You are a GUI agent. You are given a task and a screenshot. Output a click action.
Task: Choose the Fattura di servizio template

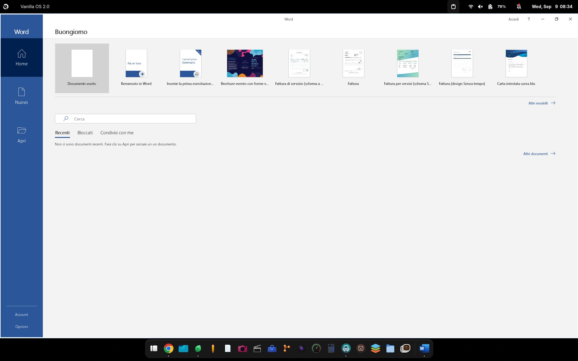299,68
